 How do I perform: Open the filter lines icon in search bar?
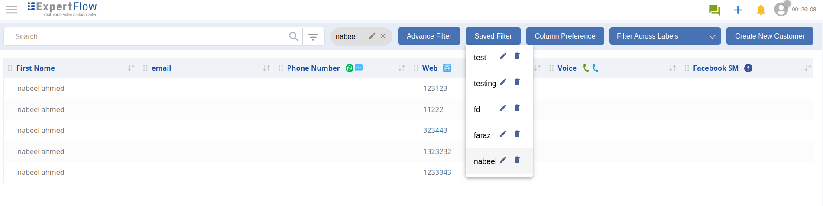pyautogui.click(x=313, y=37)
